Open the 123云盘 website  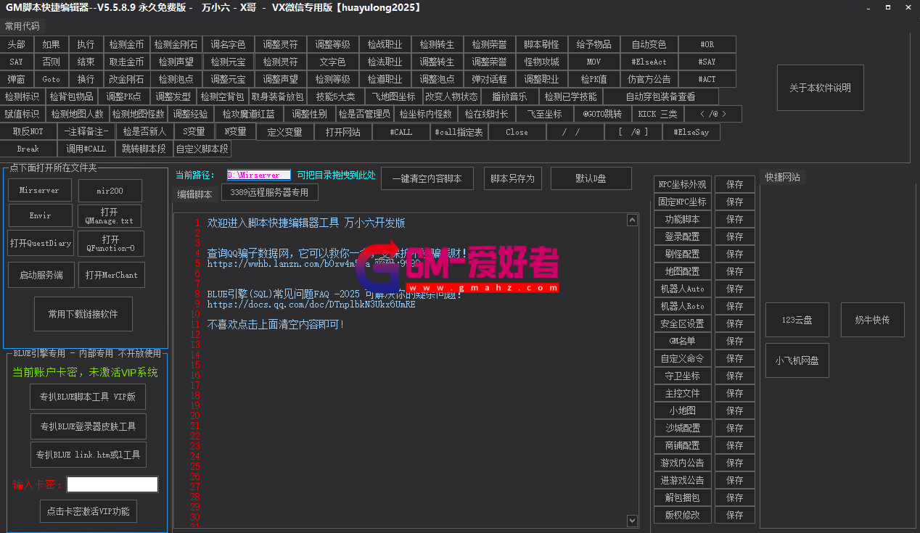(797, 320)
